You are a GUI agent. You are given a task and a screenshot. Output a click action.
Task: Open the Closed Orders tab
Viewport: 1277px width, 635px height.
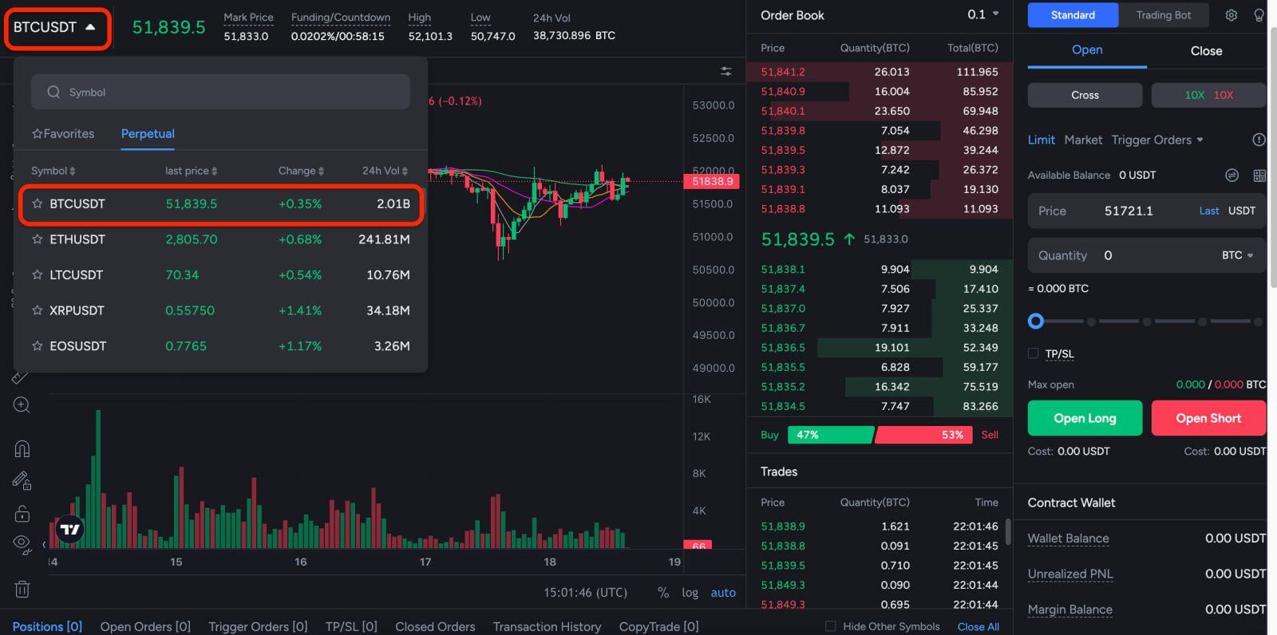click(x=435, y=626)
